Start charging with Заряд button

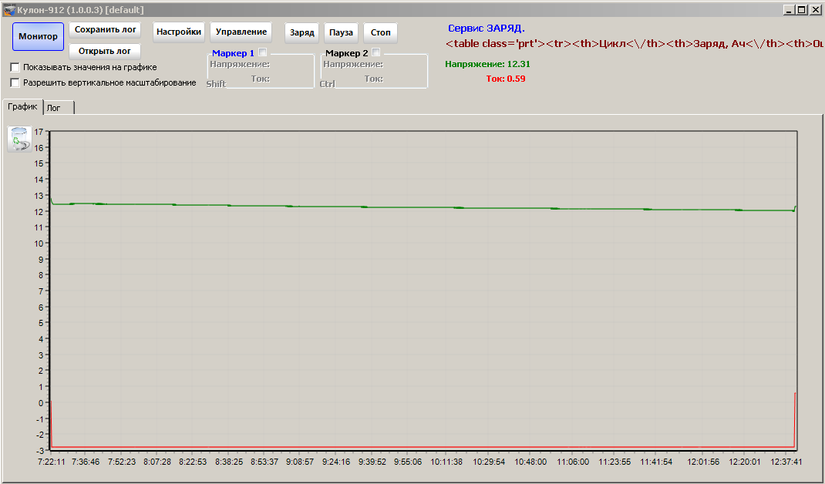pyautogui.click(x=302, y=33)
